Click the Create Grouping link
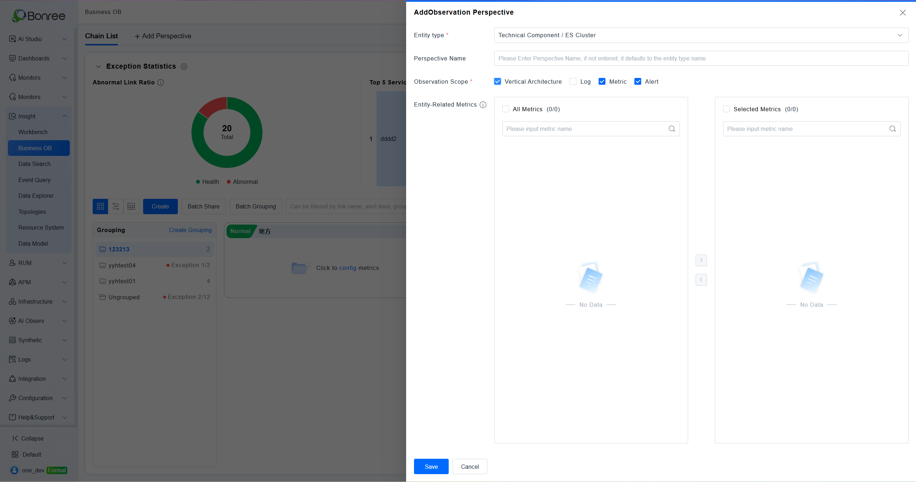916x482 pixels. pos(190,230)
